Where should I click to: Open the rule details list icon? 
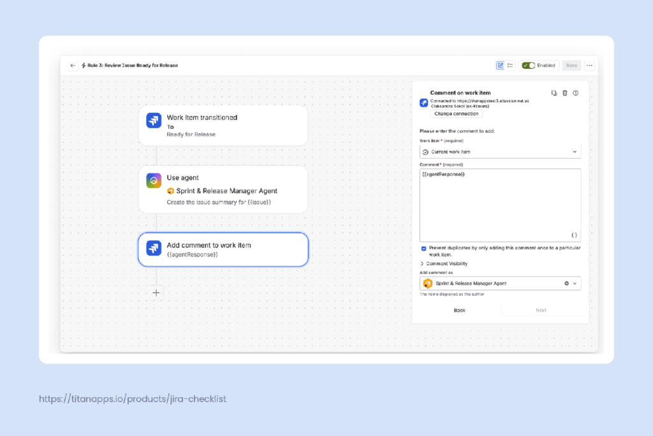[x=510, y=66]
